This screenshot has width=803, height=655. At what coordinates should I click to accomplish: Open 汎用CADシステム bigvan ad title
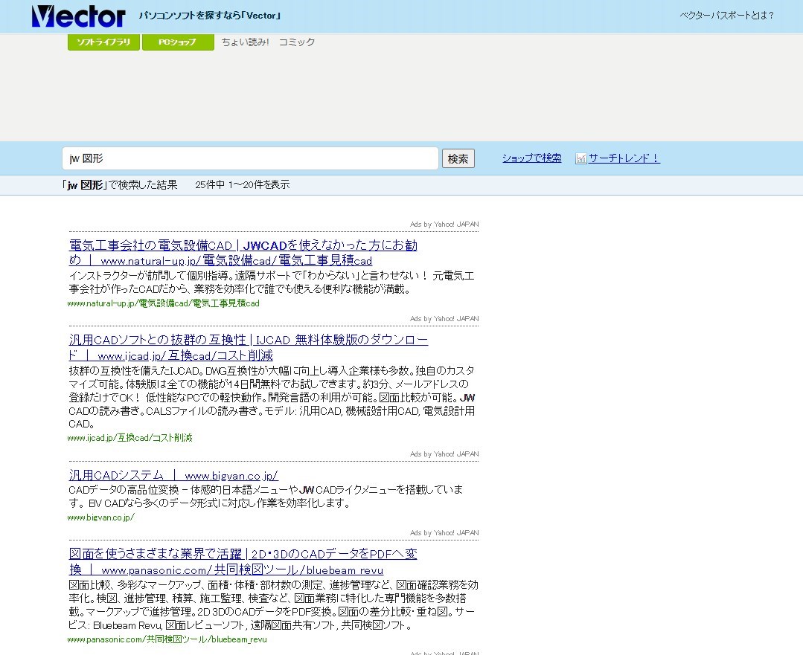click(x=173, y=475)
